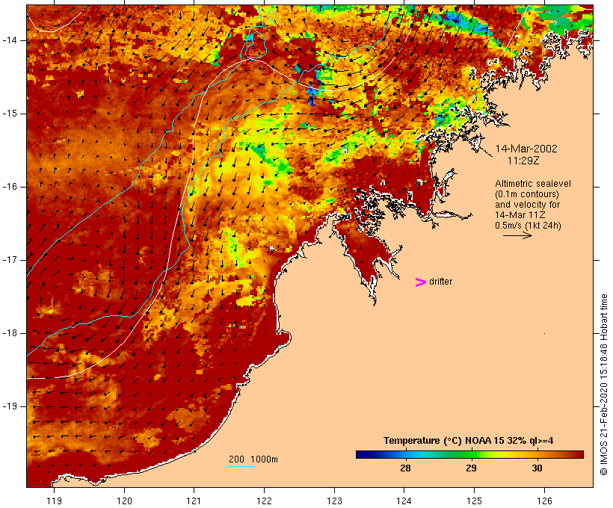
Task: Click the '121' longitude axis label
Action: (194, 501)
